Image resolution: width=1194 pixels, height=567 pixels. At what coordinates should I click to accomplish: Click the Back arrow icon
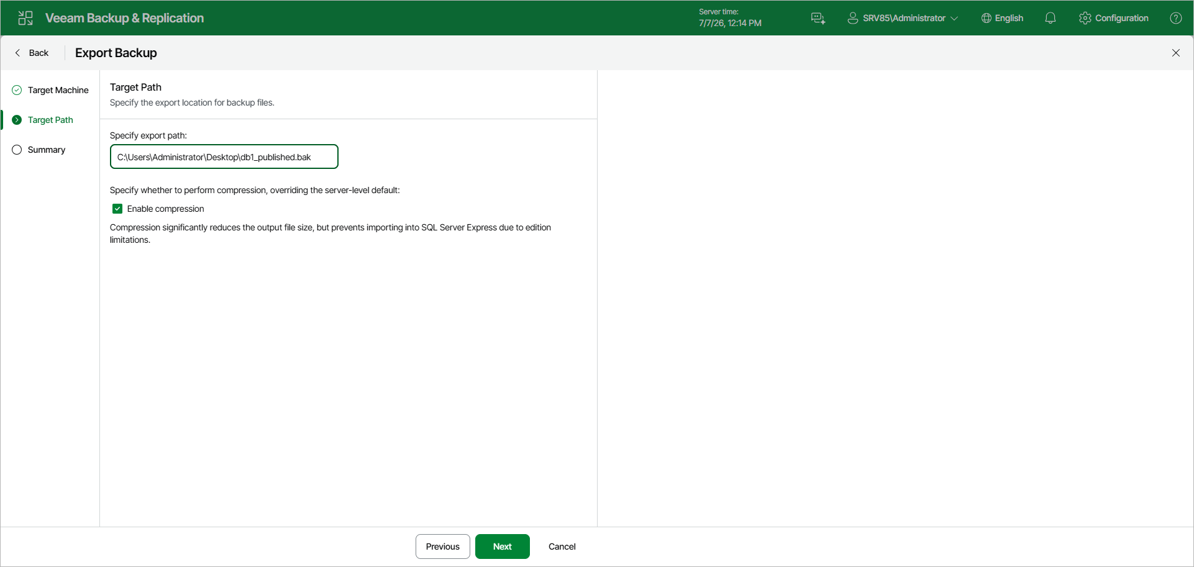pyautogui.click(x=17, y=53)
